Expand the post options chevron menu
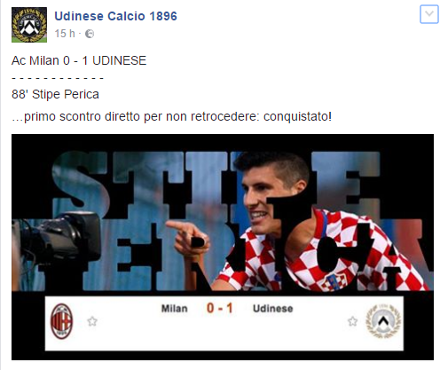This screenshot has width=440, height=370. [x=429, y=14]
